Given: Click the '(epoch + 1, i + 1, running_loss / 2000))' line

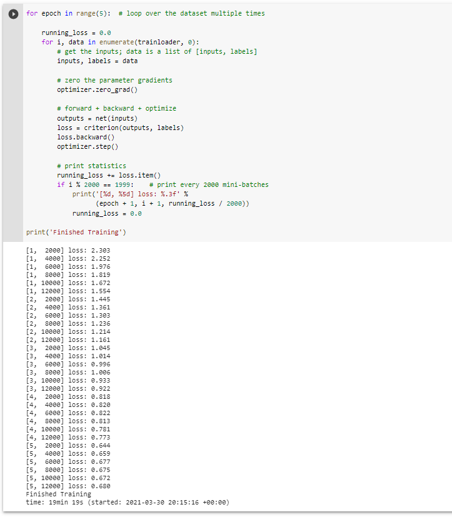Looking at the screenshot, I should coord(173,203).
